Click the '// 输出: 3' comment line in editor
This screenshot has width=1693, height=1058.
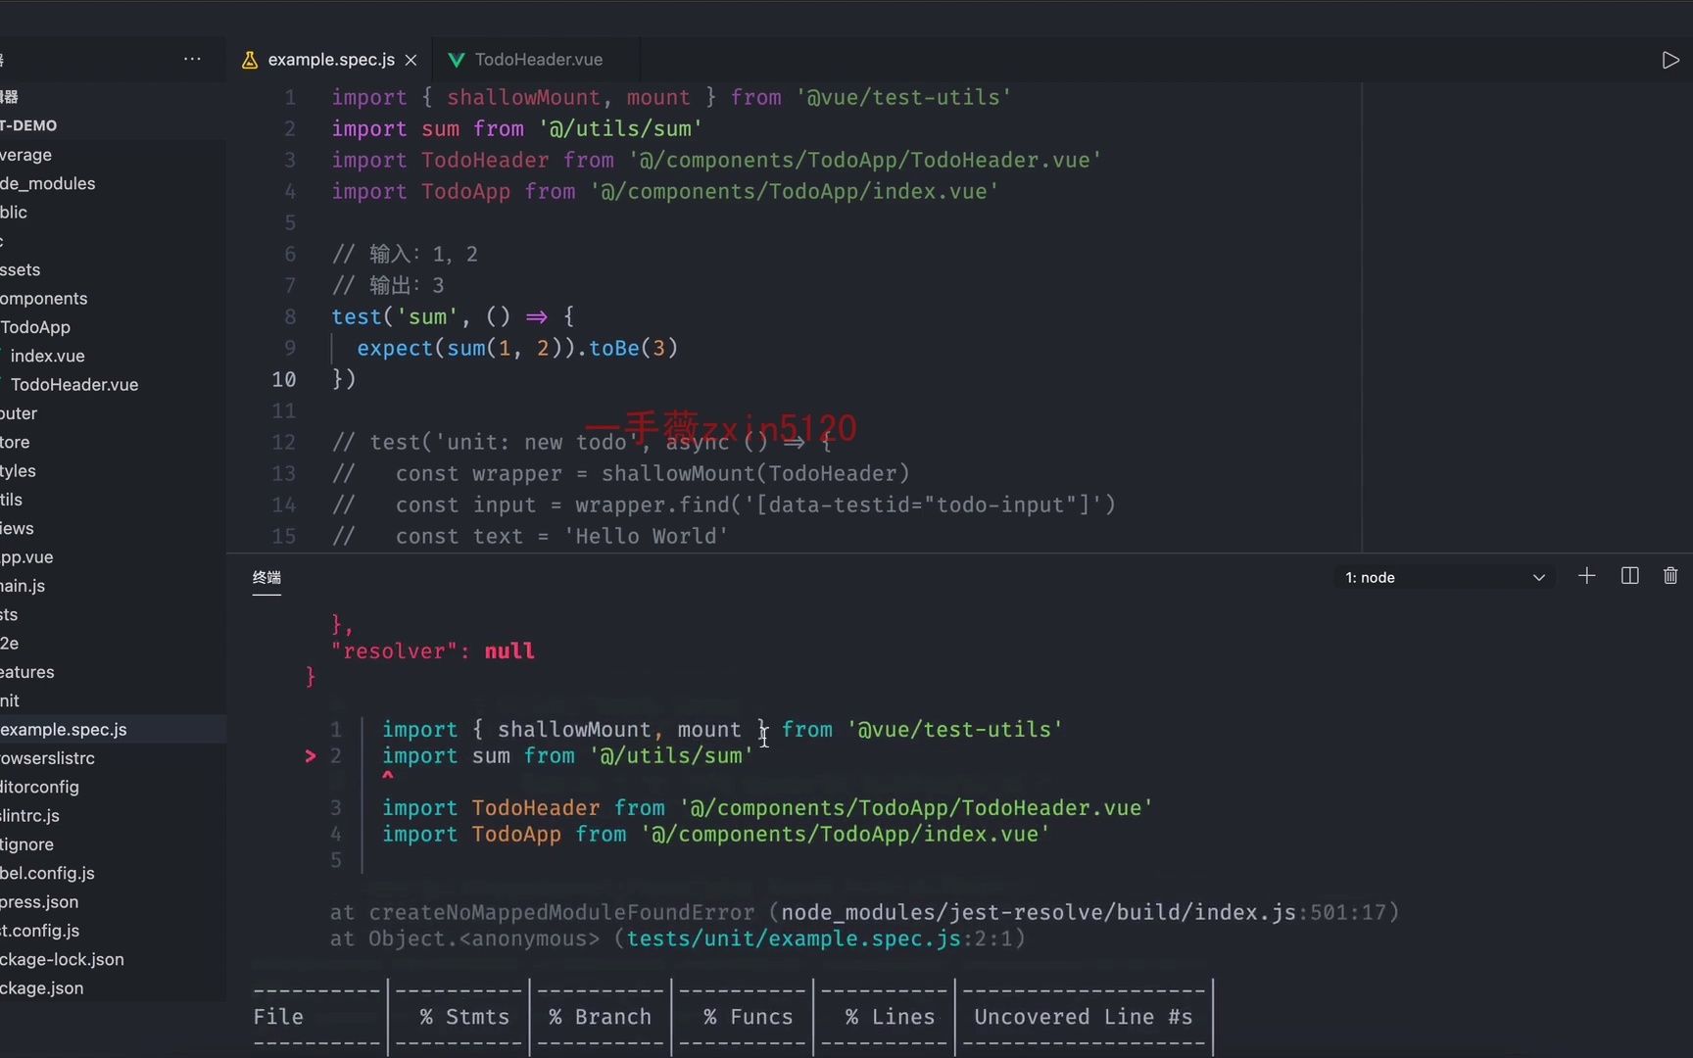[x=388, y=285]
